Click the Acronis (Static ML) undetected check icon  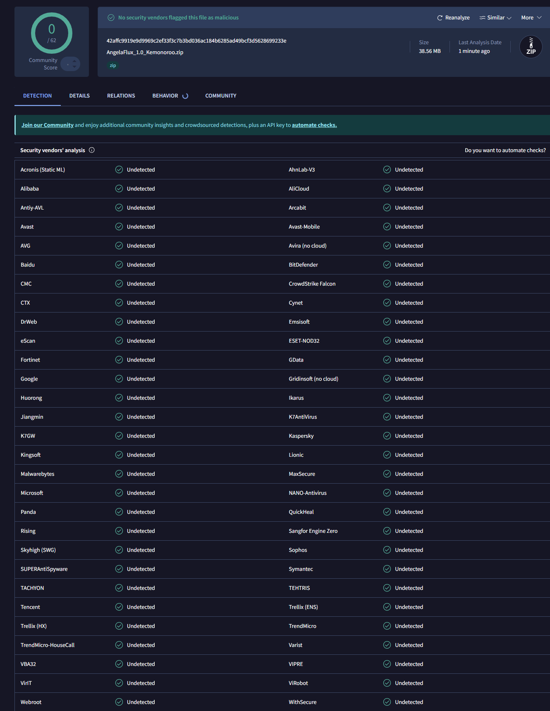point(119,169)
